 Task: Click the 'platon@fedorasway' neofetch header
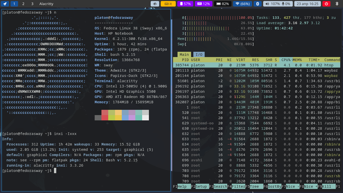114,18
